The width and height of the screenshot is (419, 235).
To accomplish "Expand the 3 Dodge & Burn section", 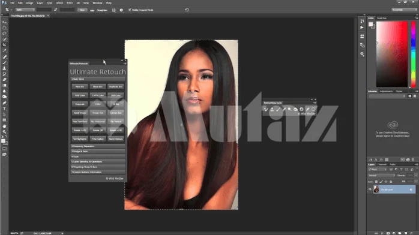I will 98,151.
